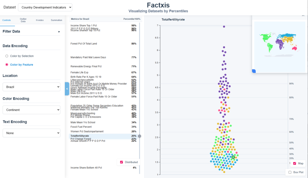308x178 pixels.
Task: Uncheck the Distributed checkbox
Action: coord(122,162)
